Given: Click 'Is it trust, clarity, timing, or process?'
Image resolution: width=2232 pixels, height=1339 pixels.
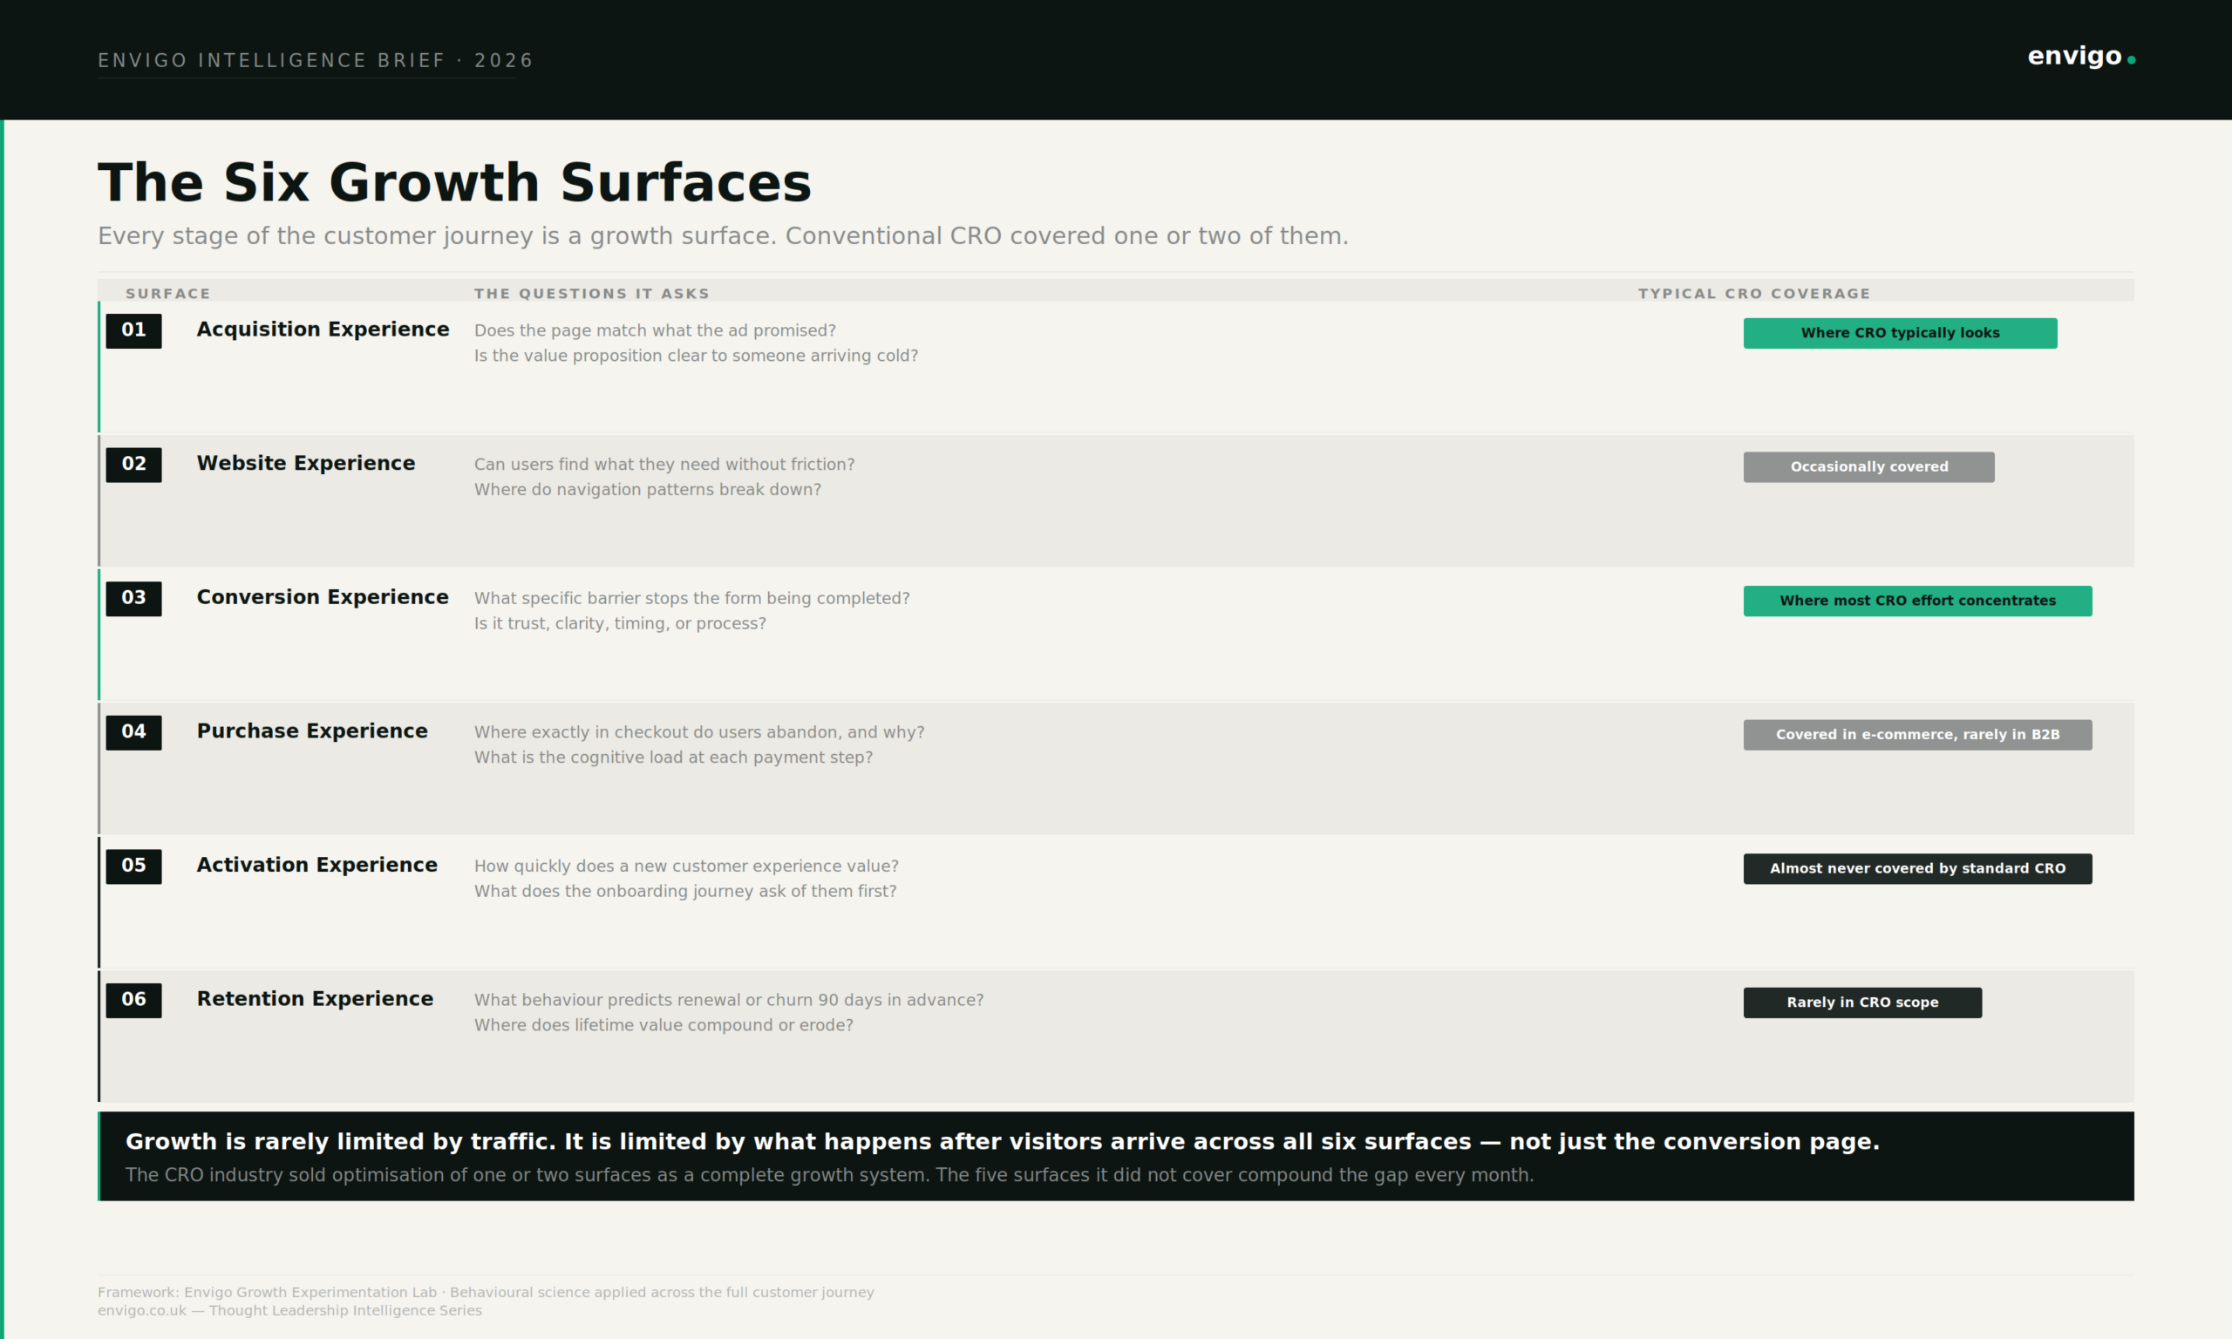Looking at the screenshot, I should pos(620,623).
